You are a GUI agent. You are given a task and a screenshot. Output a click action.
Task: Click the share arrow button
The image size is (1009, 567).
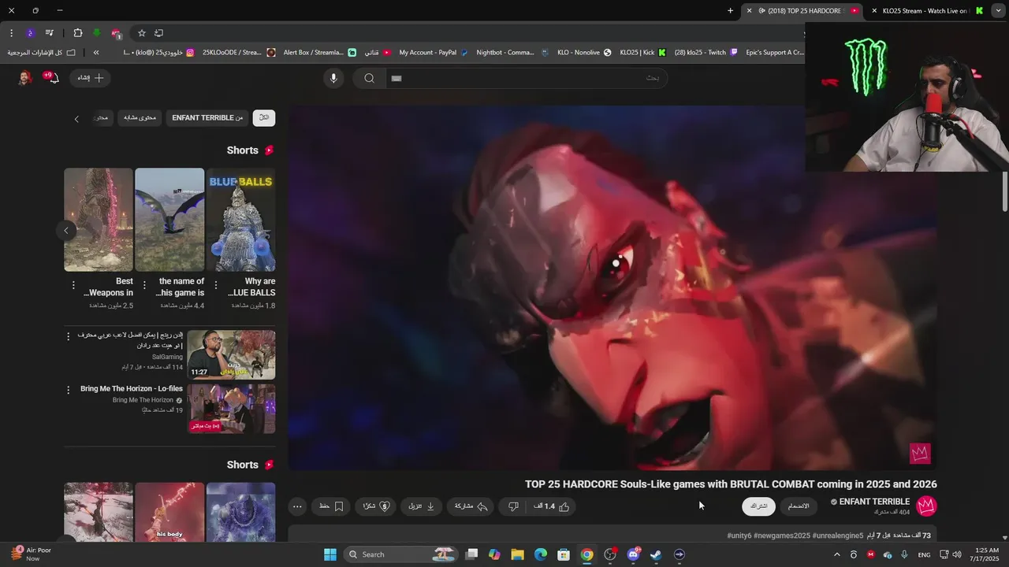coord(471,506)
